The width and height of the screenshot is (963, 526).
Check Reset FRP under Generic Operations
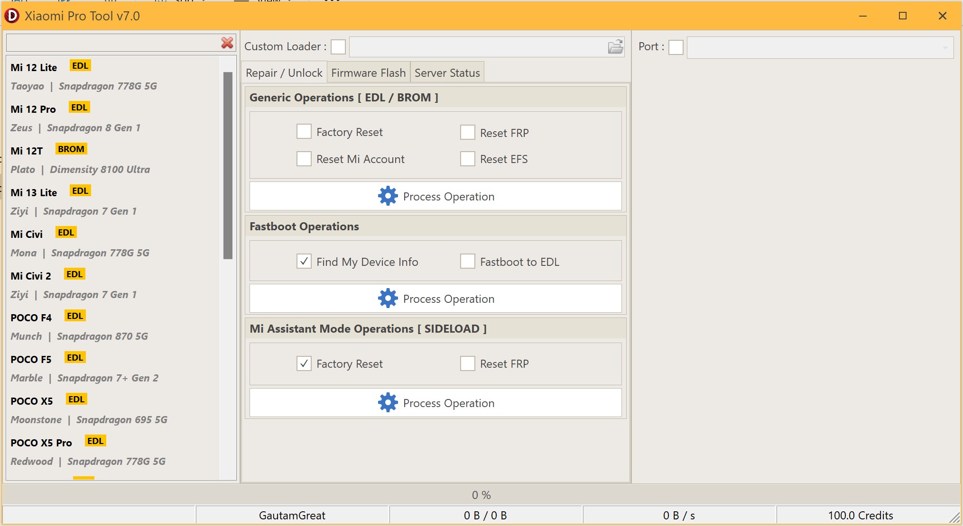(x=468, y=132)
